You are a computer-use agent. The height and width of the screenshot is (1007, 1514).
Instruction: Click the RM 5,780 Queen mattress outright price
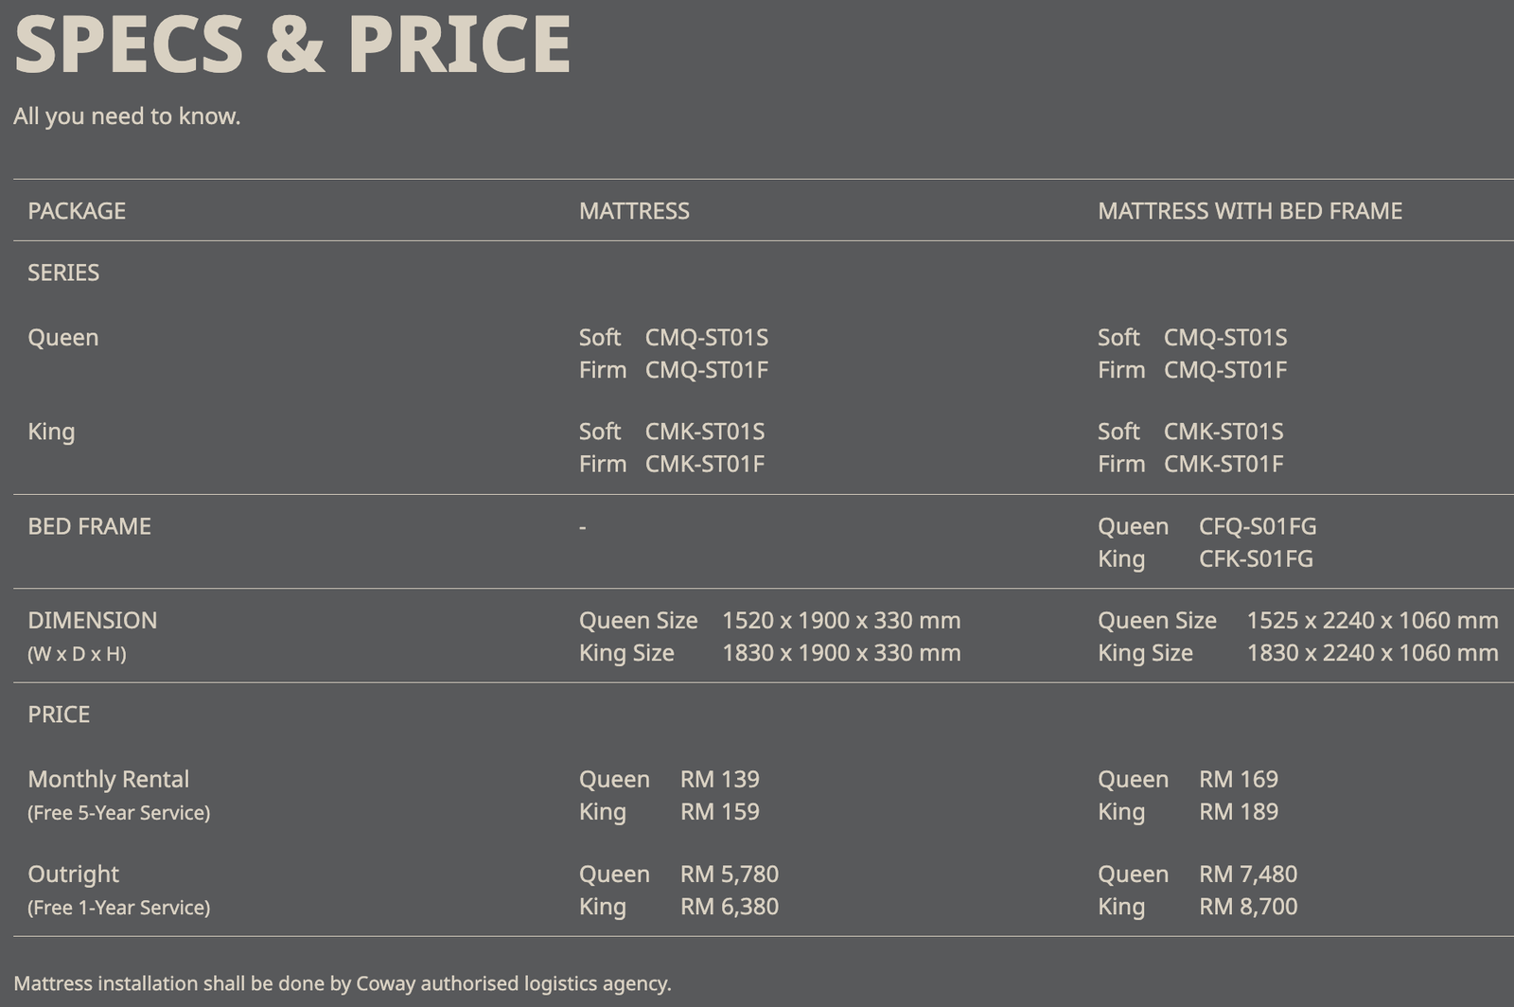[x=729, y=874]
